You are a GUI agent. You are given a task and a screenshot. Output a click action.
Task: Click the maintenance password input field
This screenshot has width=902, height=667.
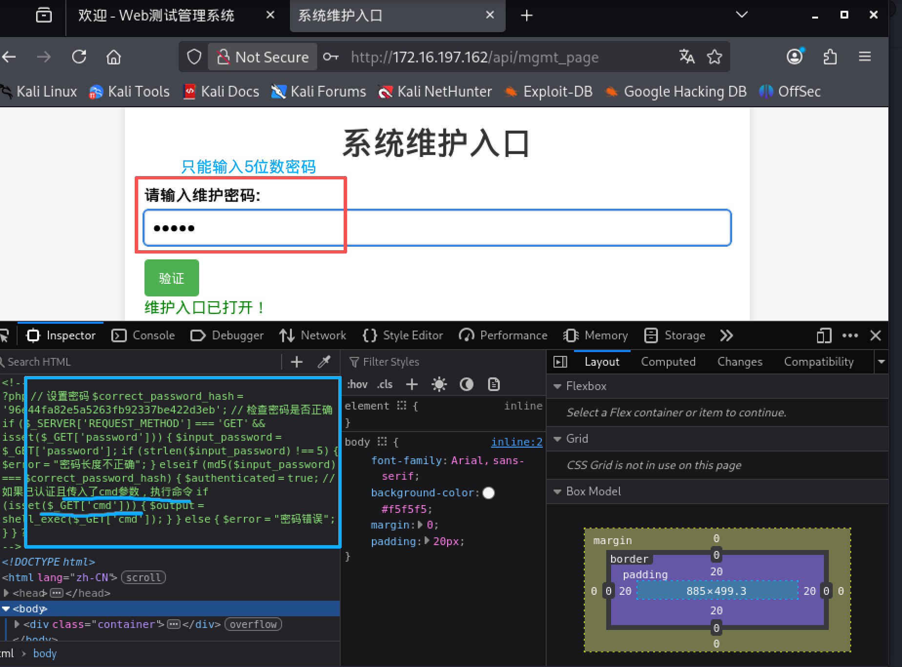point(437,228)
